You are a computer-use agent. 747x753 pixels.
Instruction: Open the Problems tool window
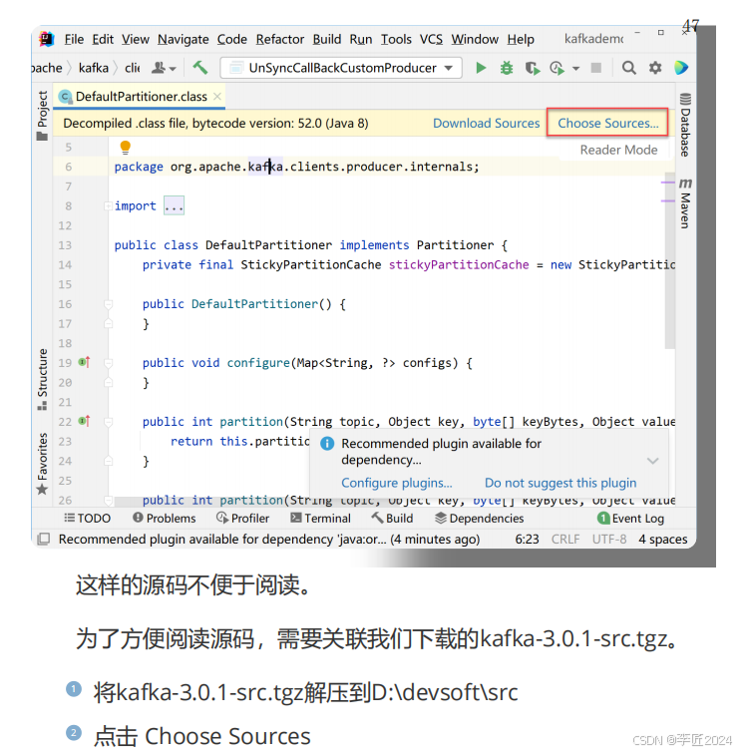165,519
